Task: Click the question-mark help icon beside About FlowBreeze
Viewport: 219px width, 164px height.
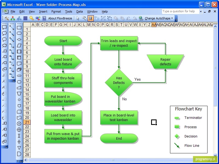Action: [44, 18]
